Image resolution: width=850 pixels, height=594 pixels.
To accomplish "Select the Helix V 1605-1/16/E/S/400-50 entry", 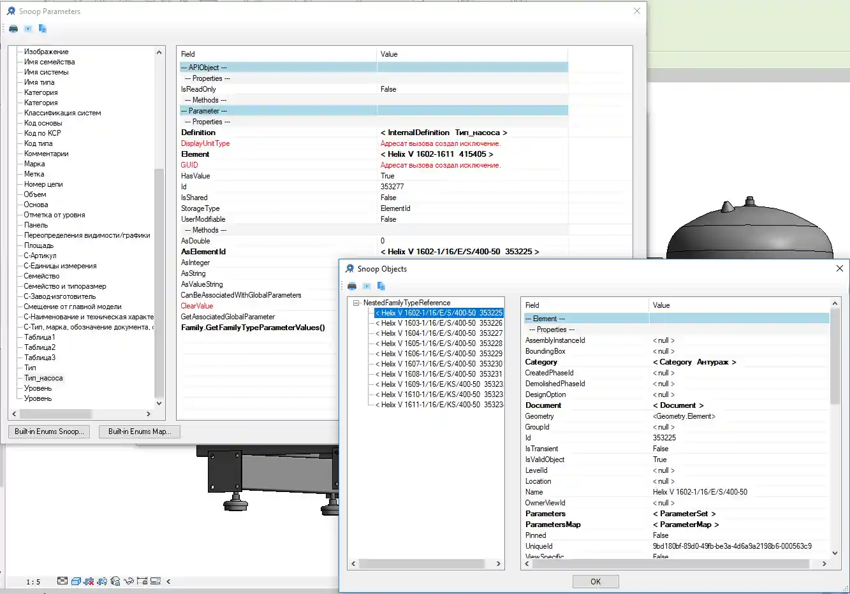I will [439, 343].
